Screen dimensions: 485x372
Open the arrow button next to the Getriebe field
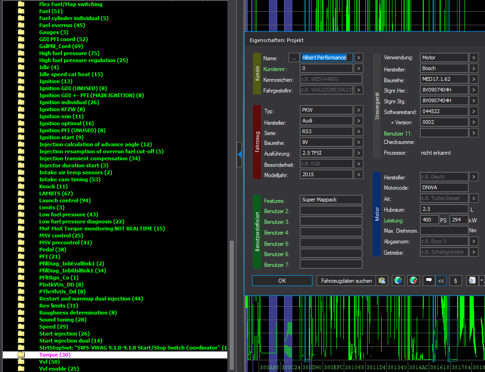[474, 252]
